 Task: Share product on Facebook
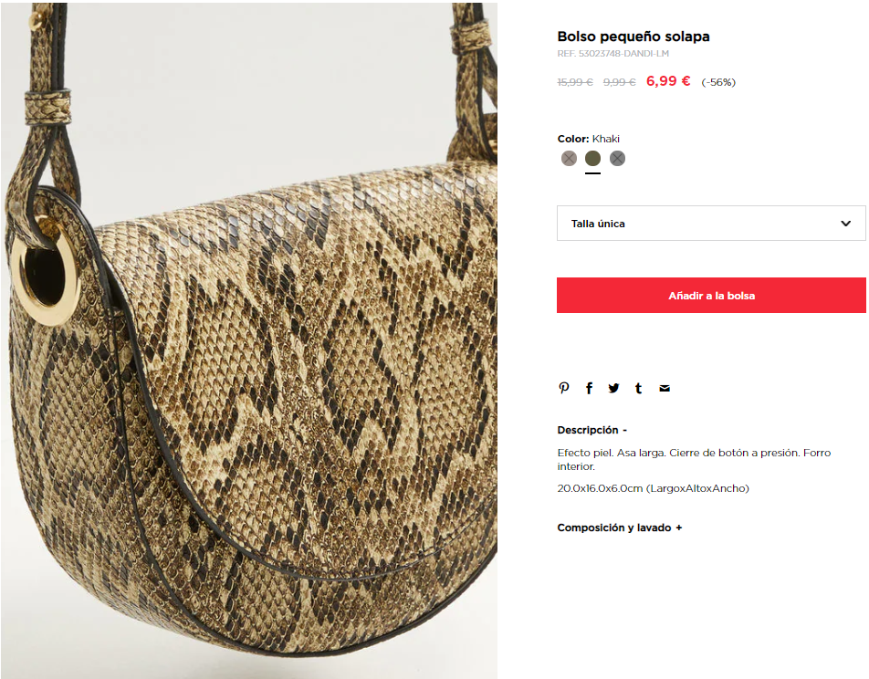tap(589, 388)
